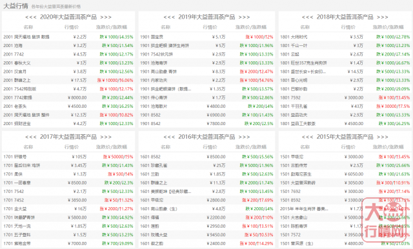Viewport: 413px width, 249px height.
Task: Open the 2017年大益普洱茶产品 heading link
Action: (68, 137)
